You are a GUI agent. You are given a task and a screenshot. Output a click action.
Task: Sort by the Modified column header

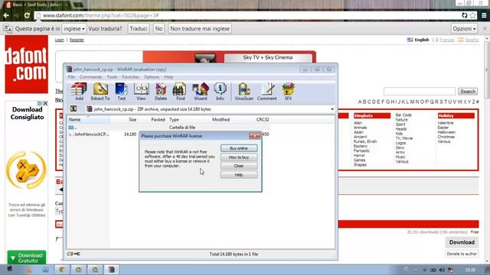click(221, 119)
